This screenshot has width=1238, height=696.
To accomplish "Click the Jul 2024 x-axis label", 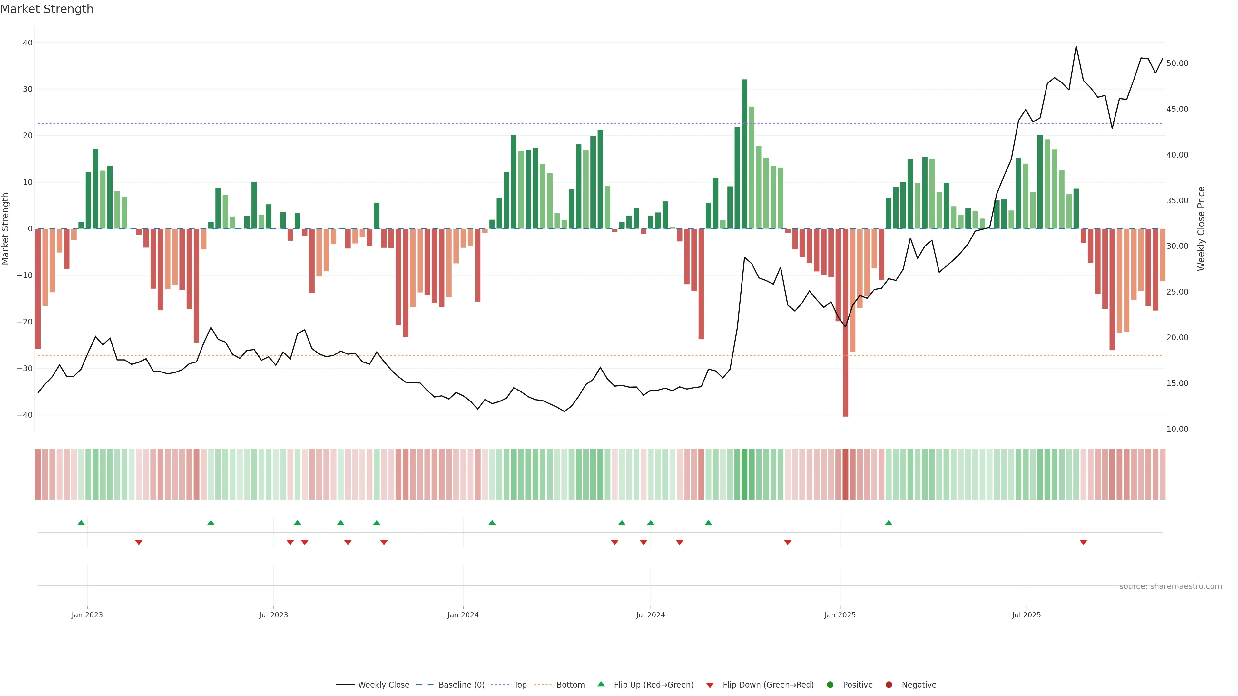I will point(650,615).
